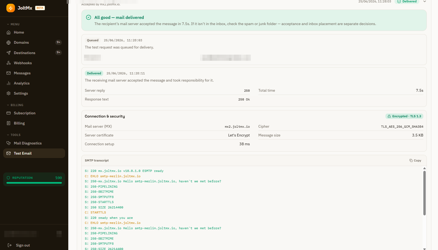Click the Domains globe icon
Image resolution: width=438 pixels, height=250 pixels.
[x=9, y=43]
